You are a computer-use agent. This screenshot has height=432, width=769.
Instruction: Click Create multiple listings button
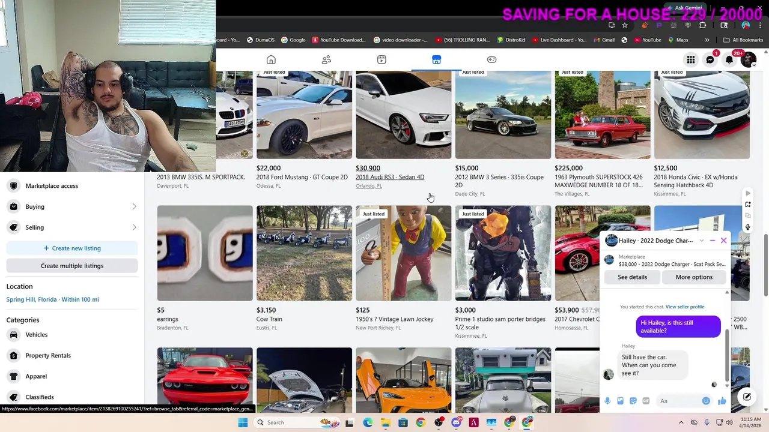72,266
